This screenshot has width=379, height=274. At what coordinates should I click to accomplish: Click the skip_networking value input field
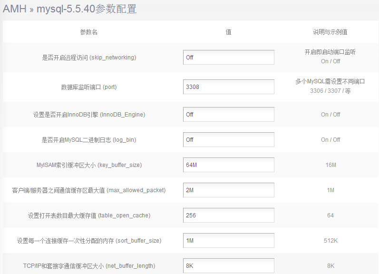coord(228,58)
